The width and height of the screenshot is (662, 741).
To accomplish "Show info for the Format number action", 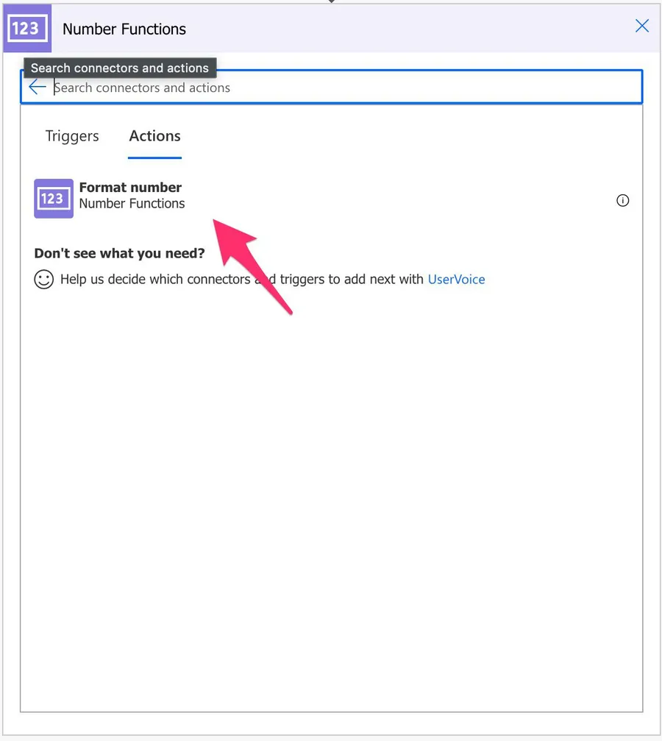I will pyautogui.click(x=622, y=201).
